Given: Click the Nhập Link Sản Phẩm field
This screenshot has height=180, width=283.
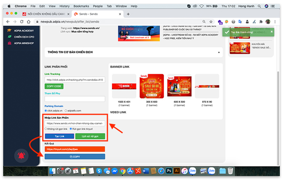Looking at the screenshot, I should point(75,123).
